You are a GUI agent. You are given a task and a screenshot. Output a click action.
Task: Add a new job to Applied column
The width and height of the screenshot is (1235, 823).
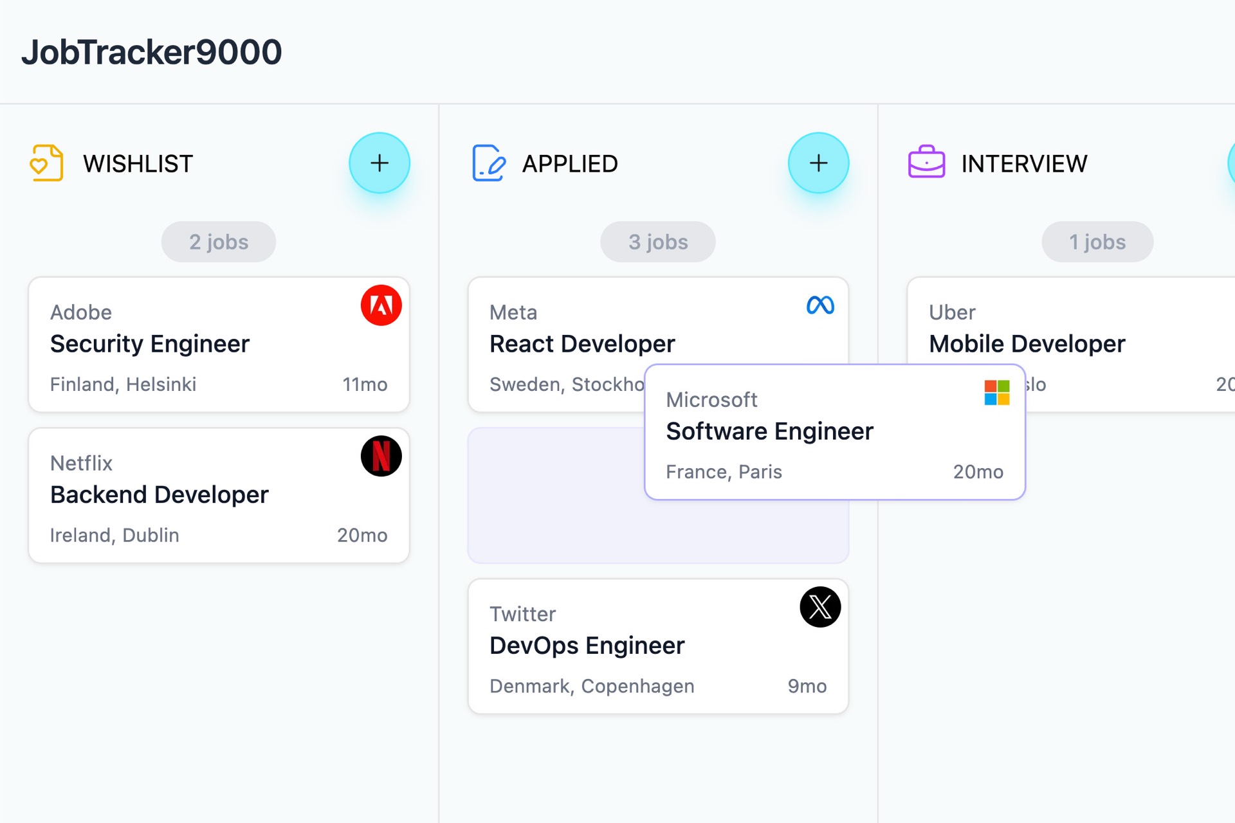point(818,163)
